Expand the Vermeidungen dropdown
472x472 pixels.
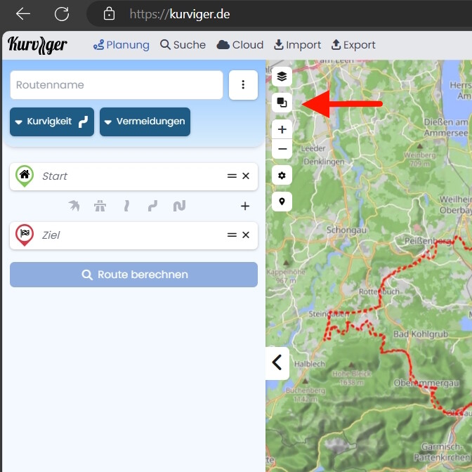pos(145,122)
